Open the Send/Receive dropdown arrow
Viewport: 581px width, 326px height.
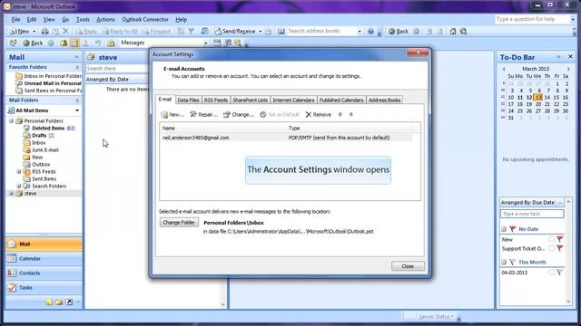(261, 32)
